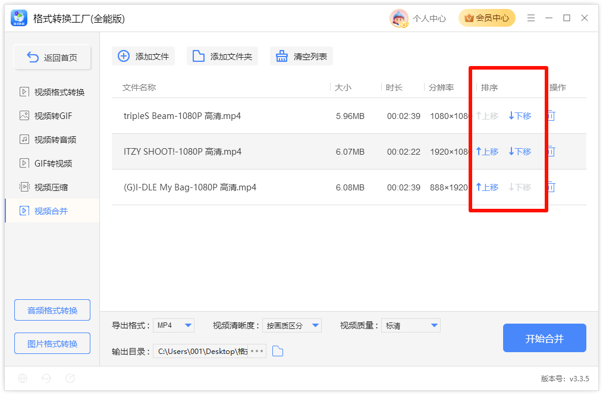Select file name (G)I-DLE My Bag-1080P 高清.mp4
The image size is (603, 395).
pyautogui.click(x=190, y=187)
